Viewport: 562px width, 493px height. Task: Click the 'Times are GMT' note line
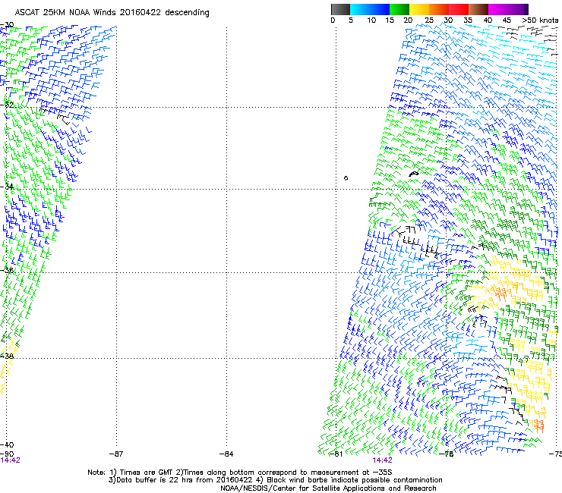tap(240, 473)
